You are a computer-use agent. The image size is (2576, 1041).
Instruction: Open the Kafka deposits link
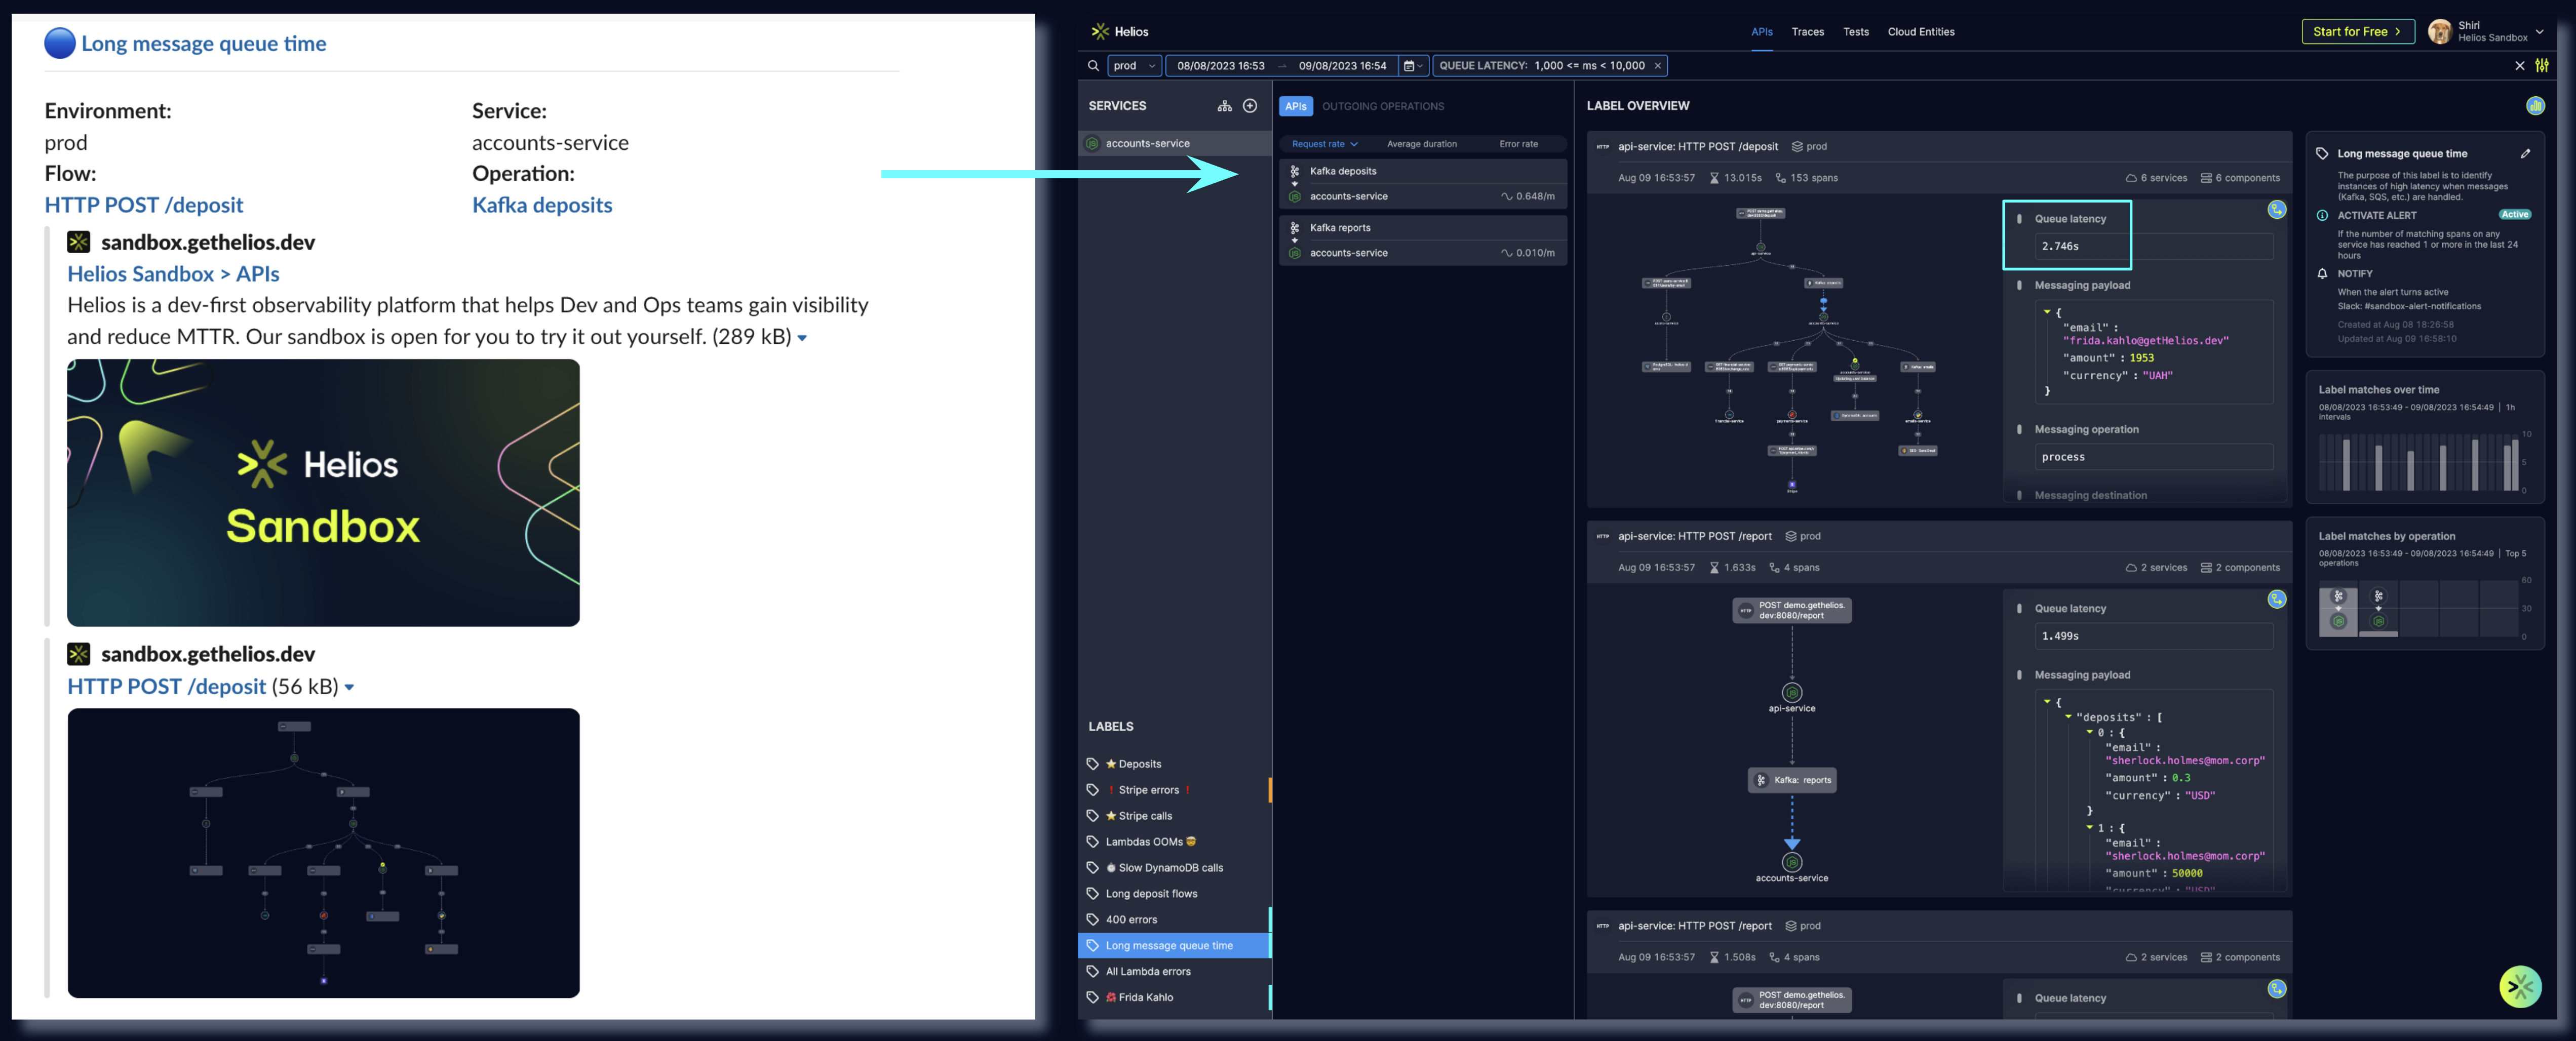(x=541, y=205)
